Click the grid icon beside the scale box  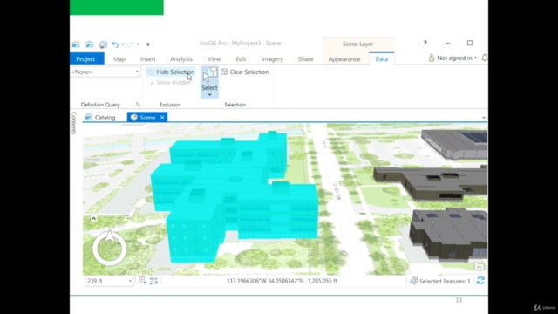coord(142,281)
